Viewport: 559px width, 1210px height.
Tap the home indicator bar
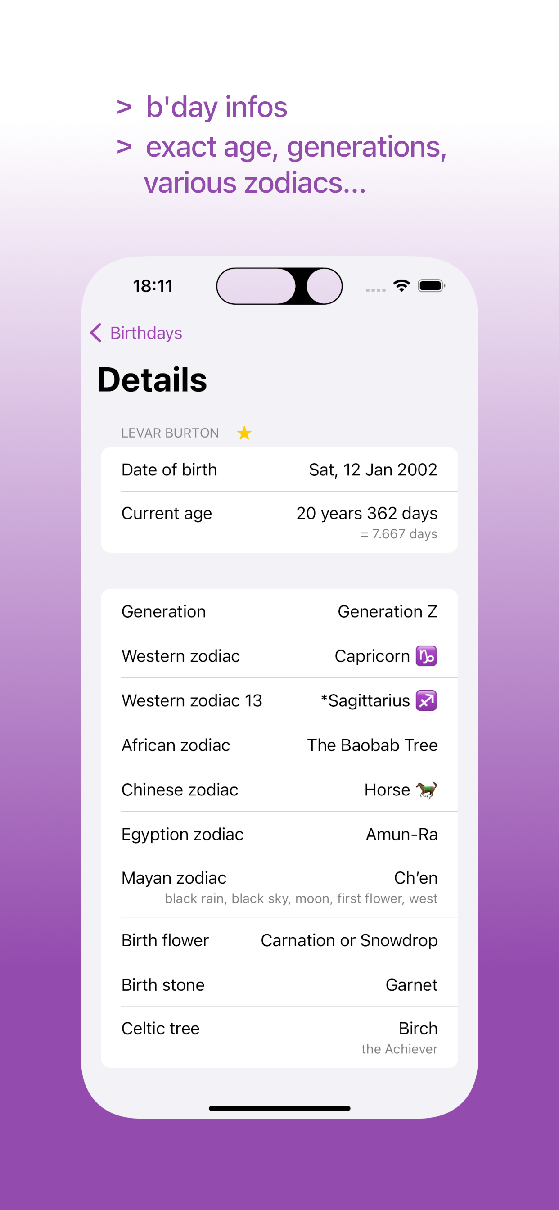click(279, 1109)
